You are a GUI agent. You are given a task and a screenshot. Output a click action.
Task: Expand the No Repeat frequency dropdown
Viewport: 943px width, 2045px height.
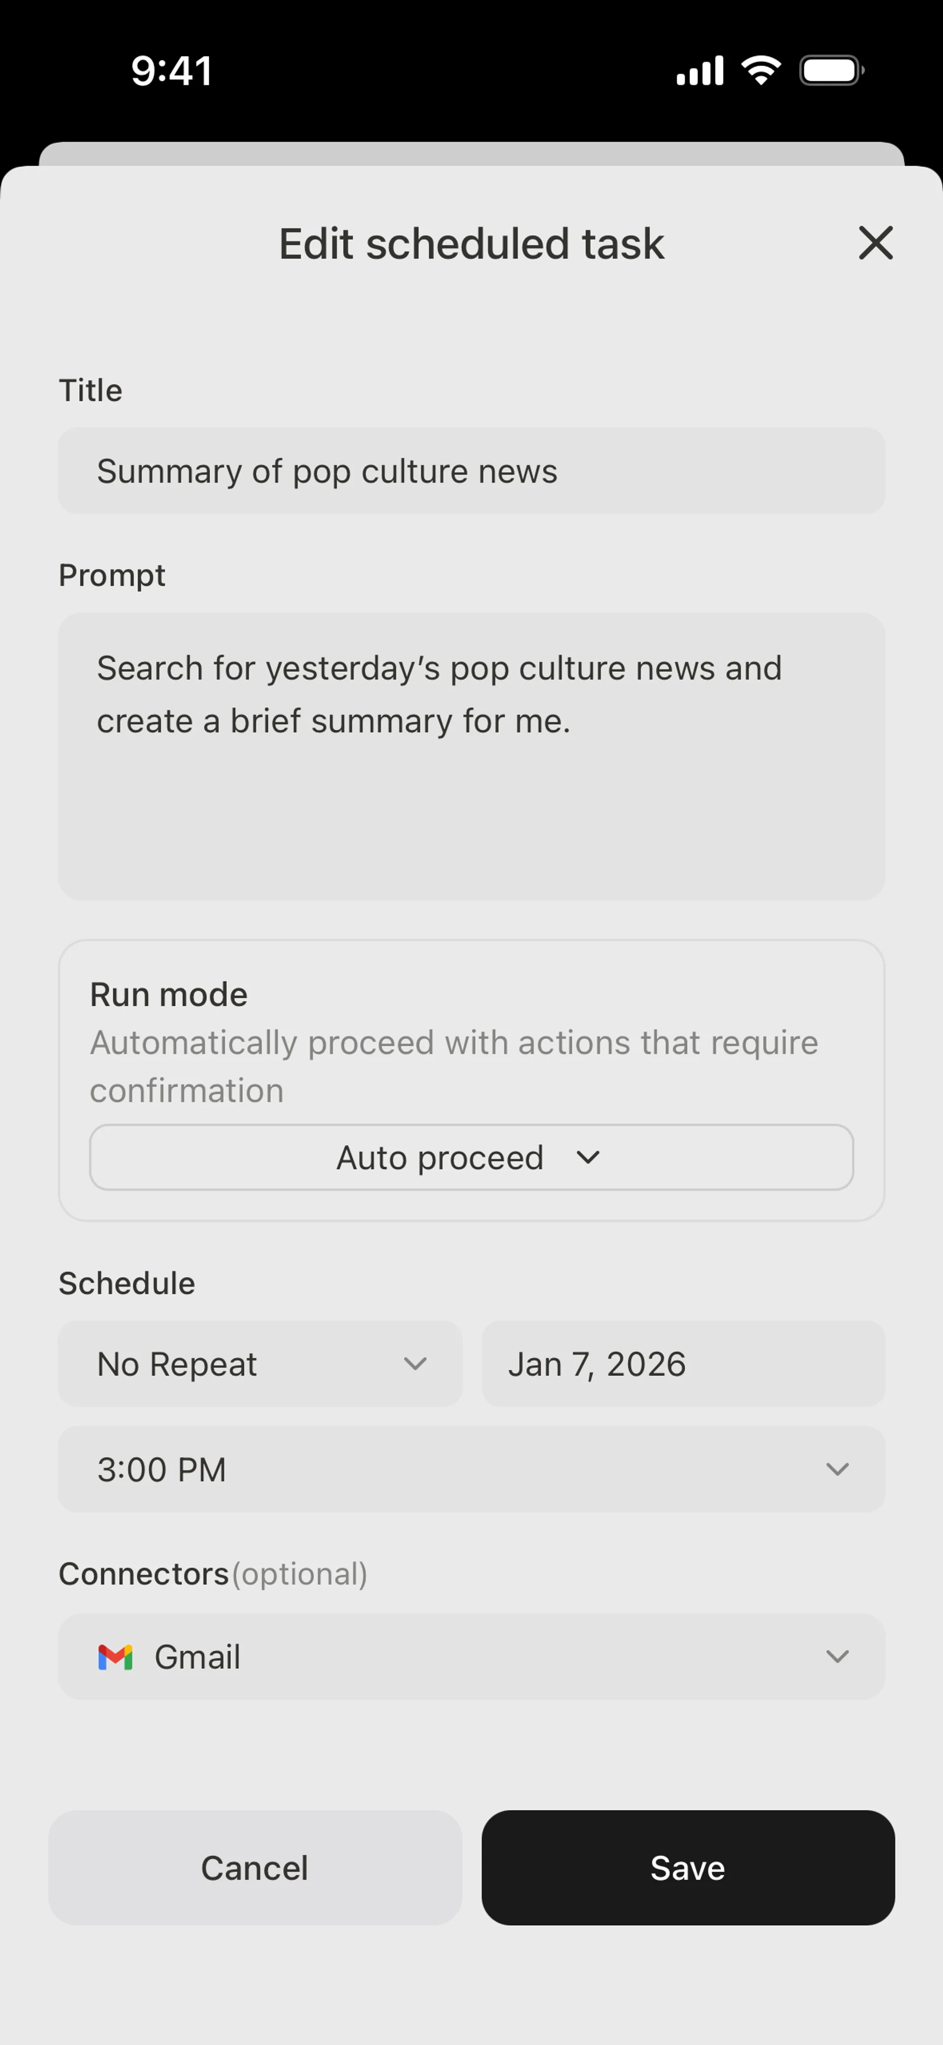click(259, 1364)
